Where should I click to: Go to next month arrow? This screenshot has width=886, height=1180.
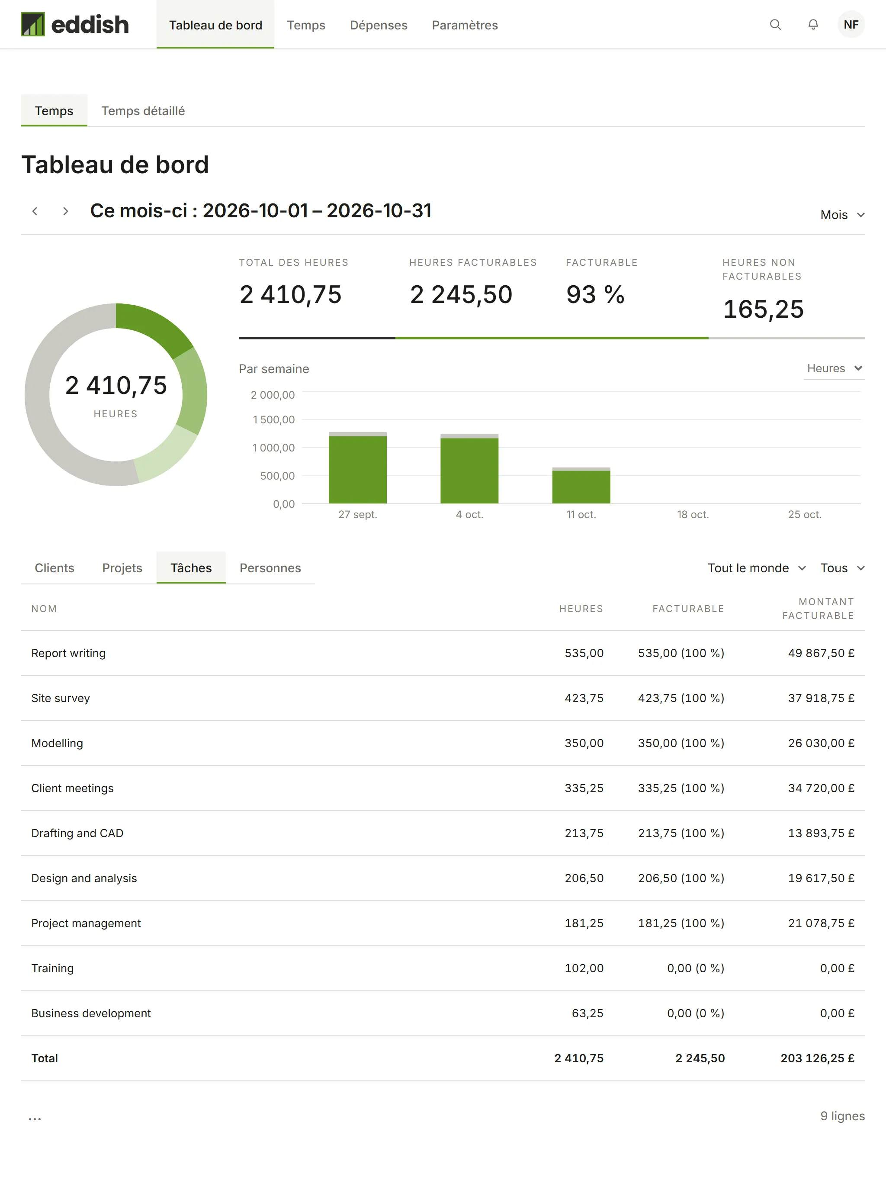65,211
